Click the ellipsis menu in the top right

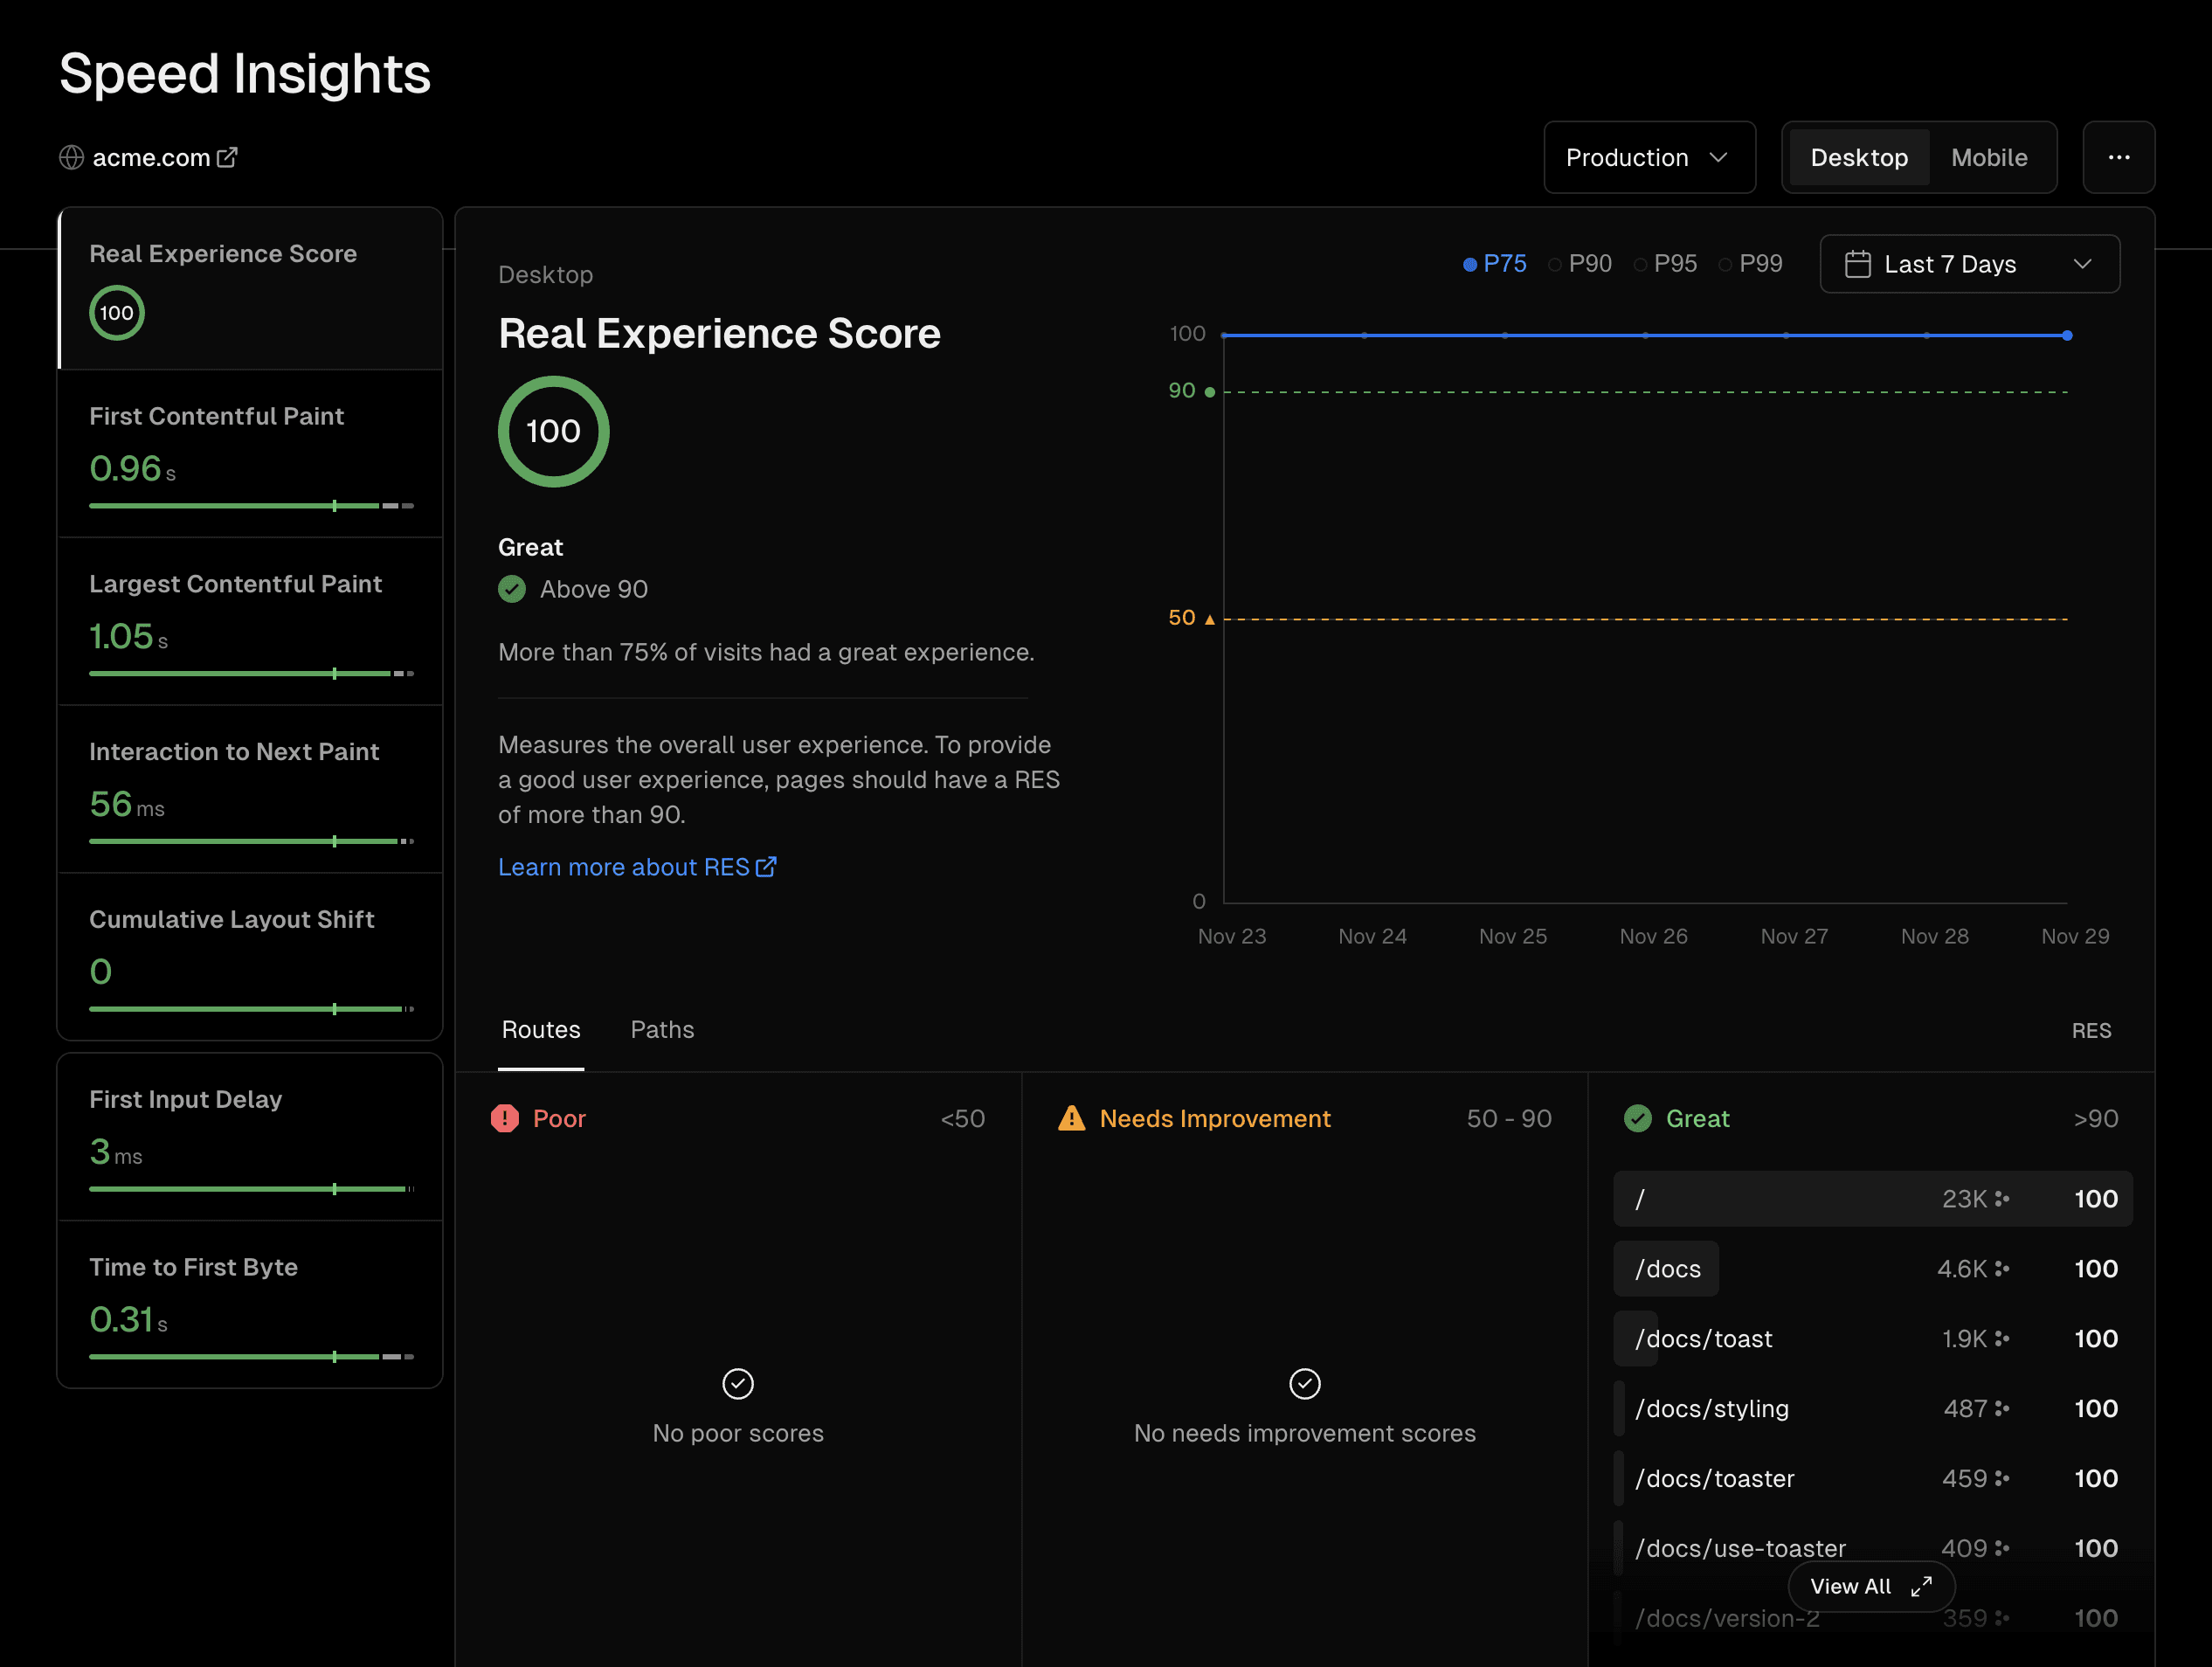click(2119, 157)
